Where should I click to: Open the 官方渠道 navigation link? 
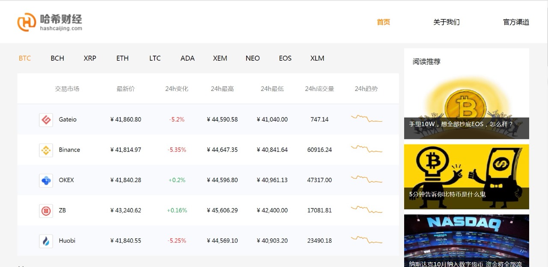click(516, 22)
